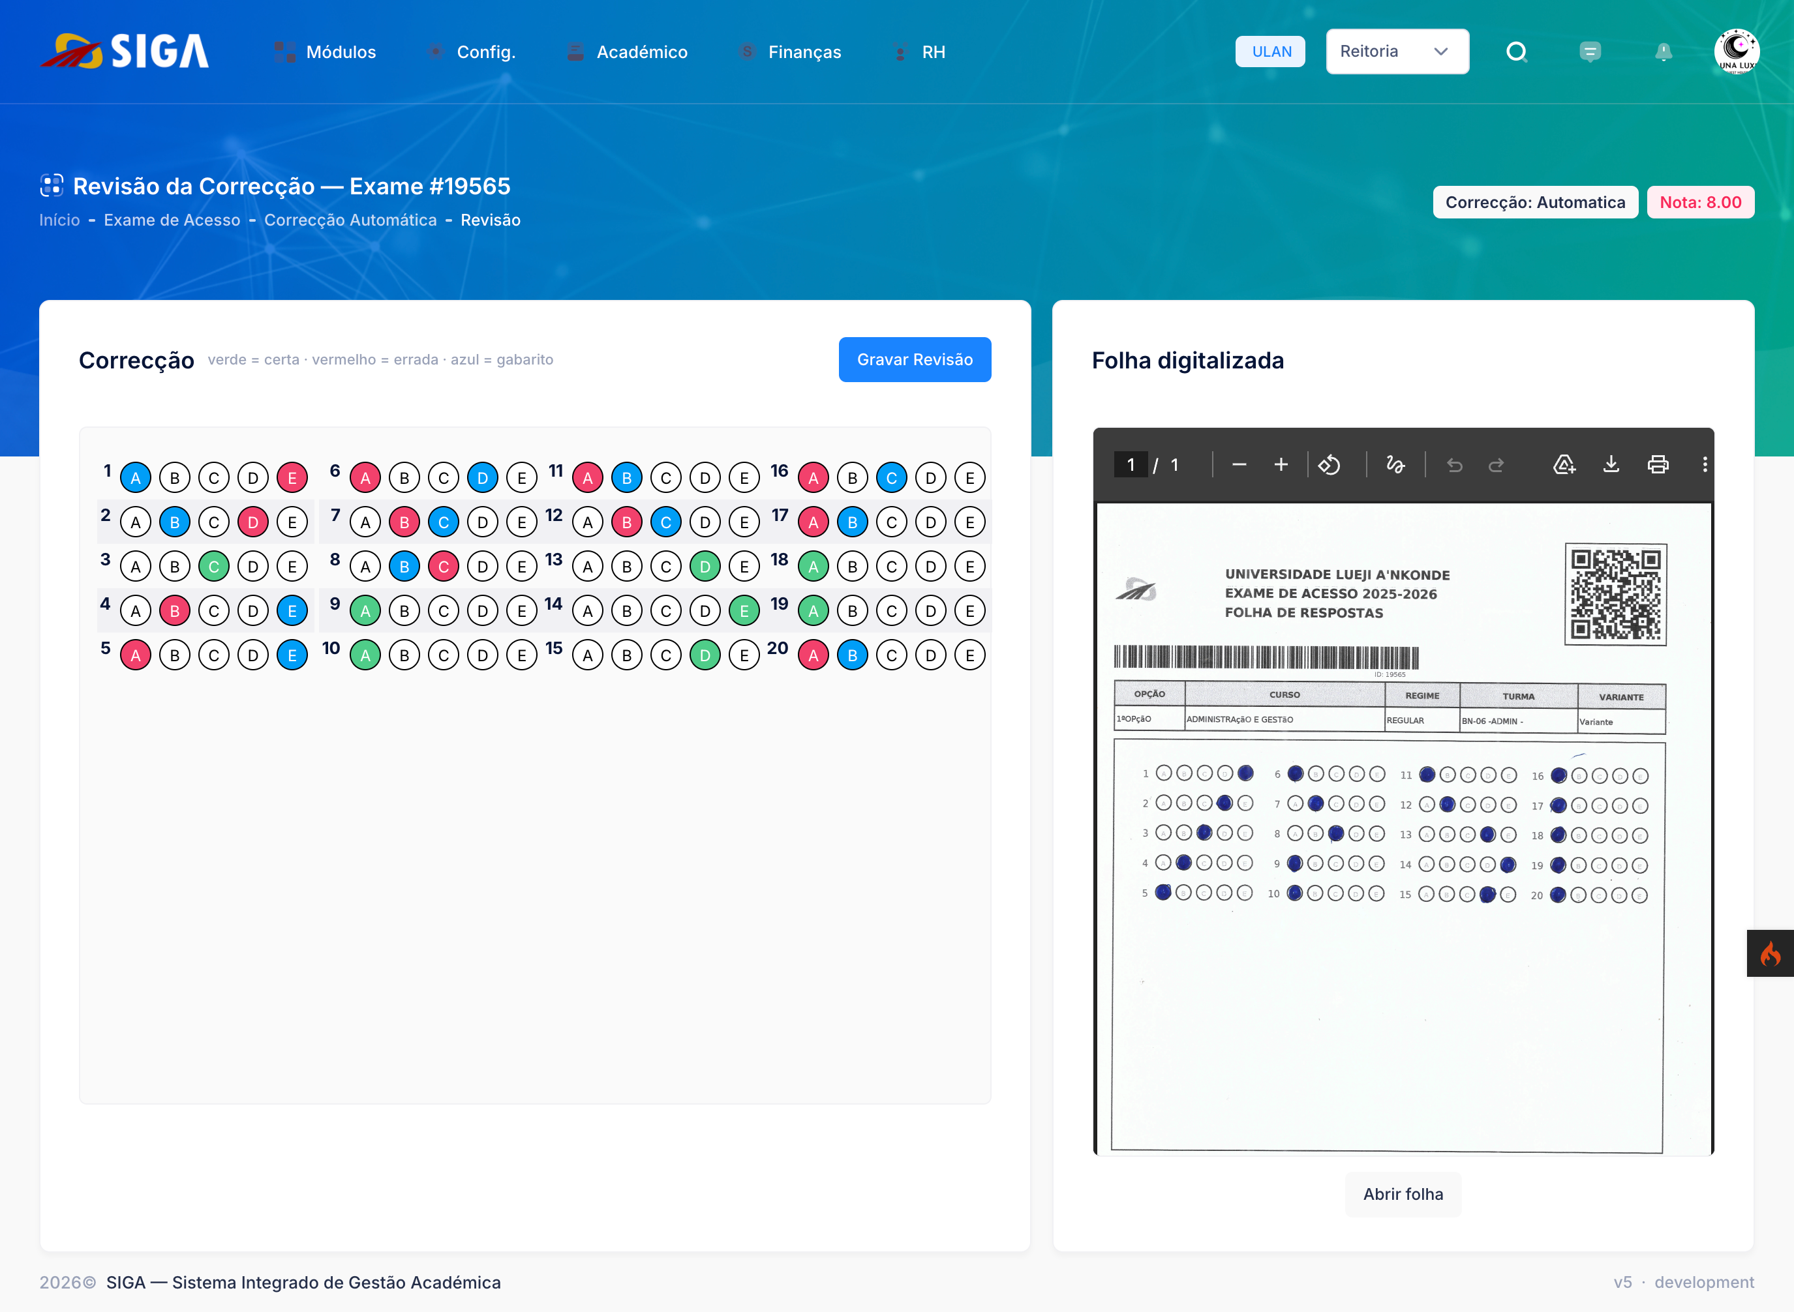Click the PDF page number field

coord(1131,464)
